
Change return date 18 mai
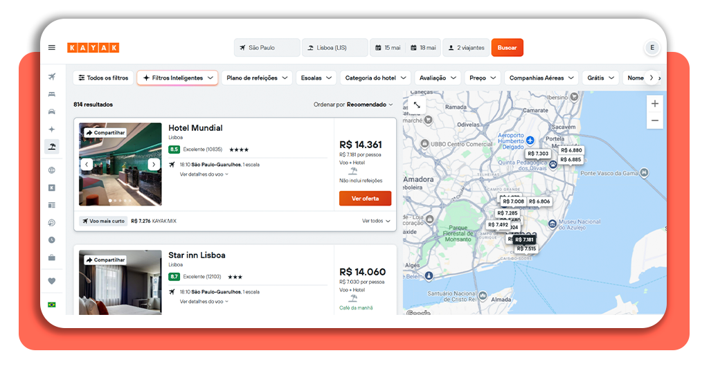coord(423,48)
